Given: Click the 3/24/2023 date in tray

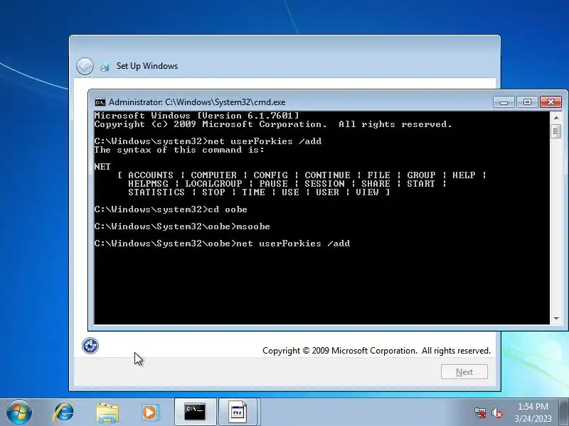Looking at the screenshot, I should 533,418.
